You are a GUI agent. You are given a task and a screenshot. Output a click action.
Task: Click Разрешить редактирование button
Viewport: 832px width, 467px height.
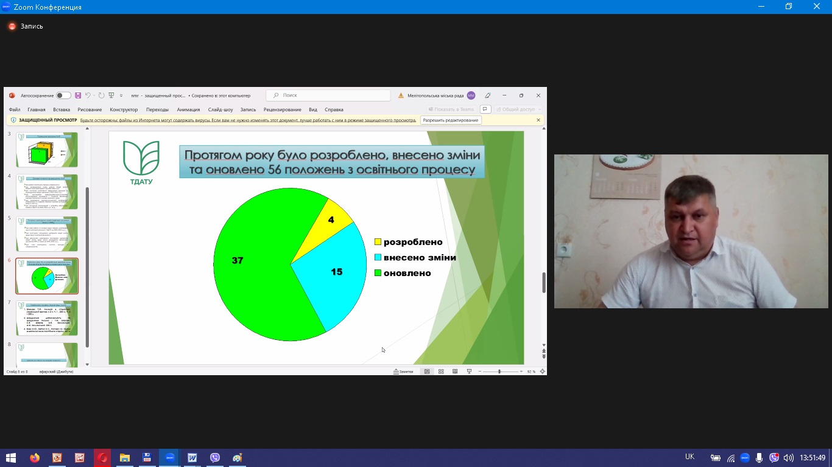(451, 120)
